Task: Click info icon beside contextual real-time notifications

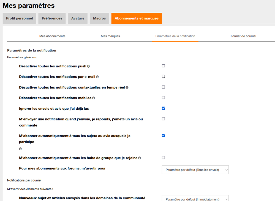Action: pos(127,87)
